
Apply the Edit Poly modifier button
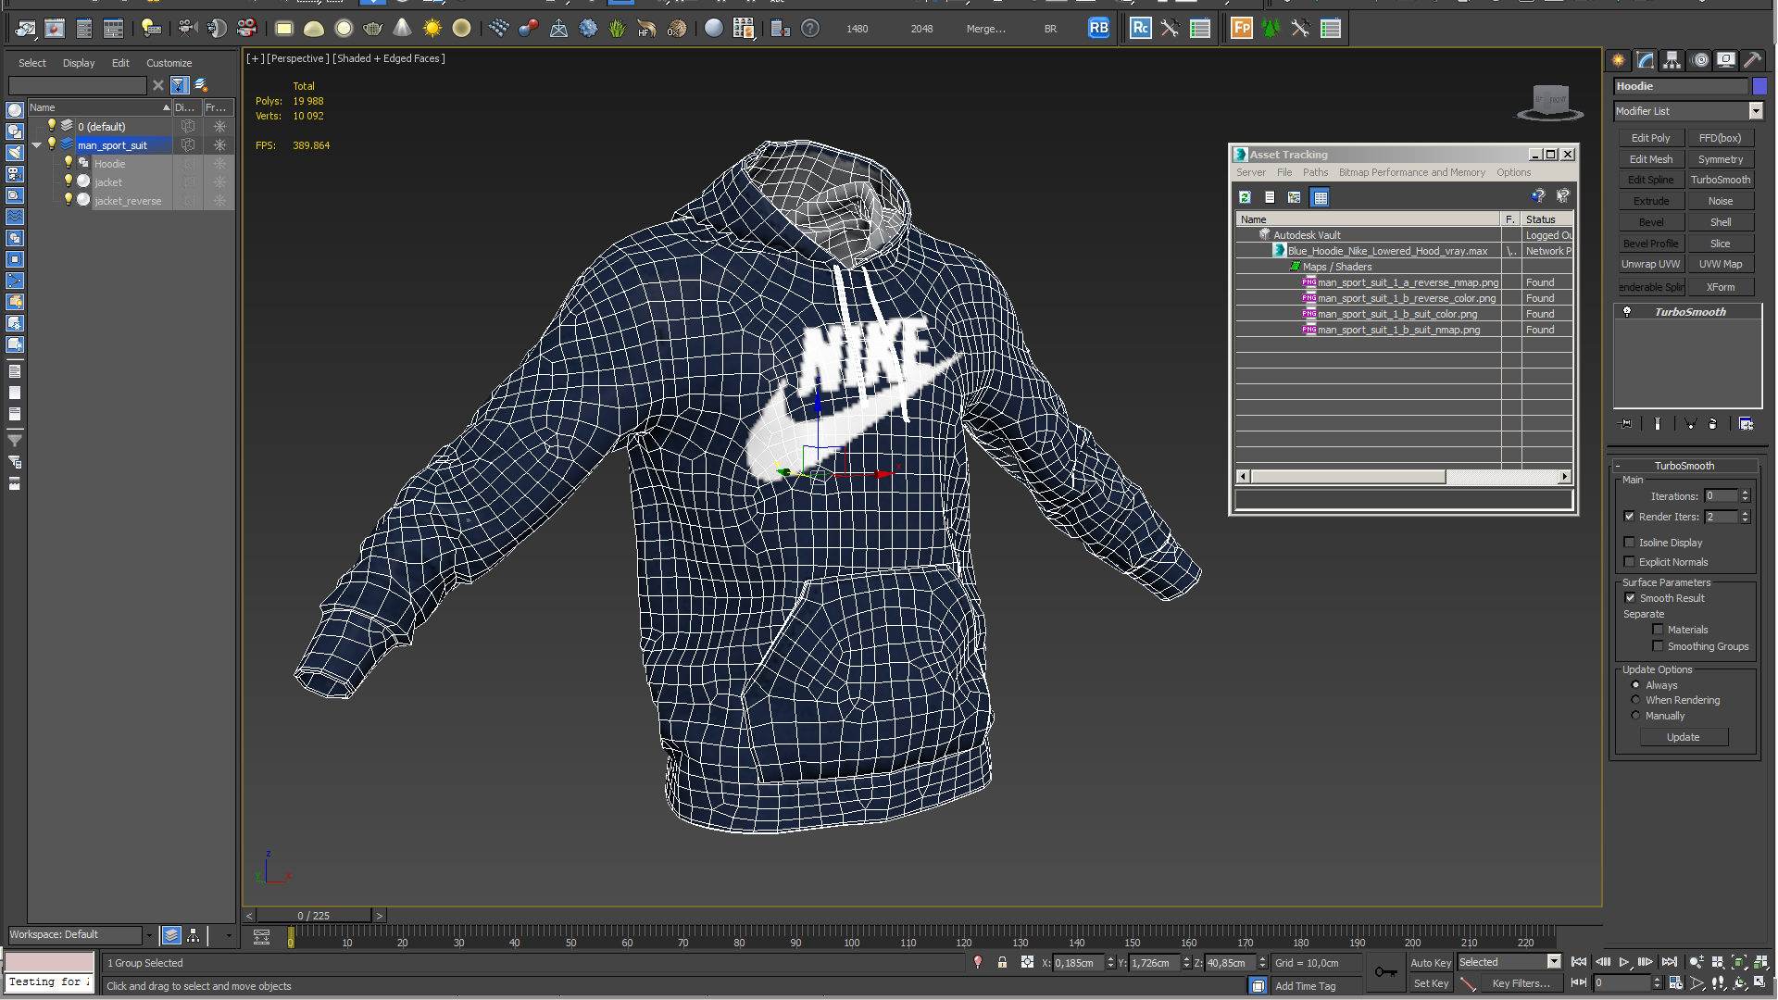point(1650,138)
